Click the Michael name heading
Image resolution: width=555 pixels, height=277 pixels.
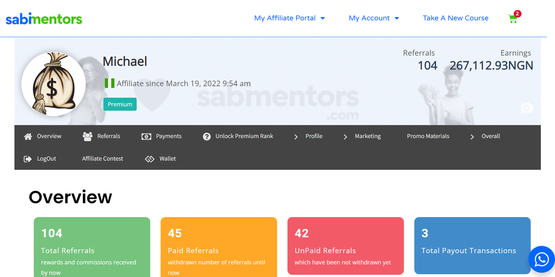point(125,62)
